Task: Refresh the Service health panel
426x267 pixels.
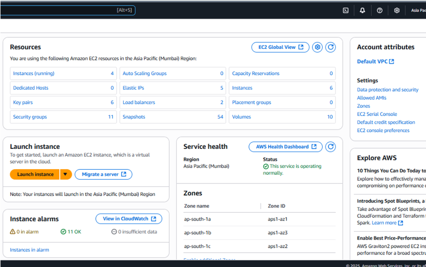Action: pyautogui.click(x=331, y=147)
